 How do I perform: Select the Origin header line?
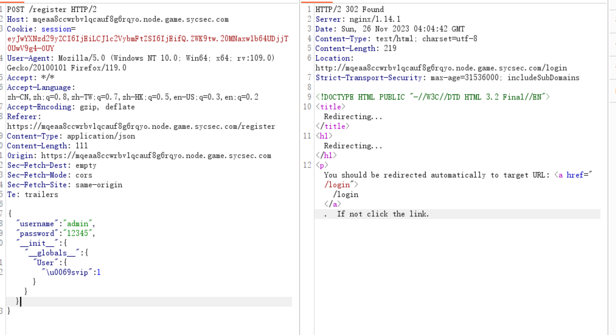[x=139, y=155]
